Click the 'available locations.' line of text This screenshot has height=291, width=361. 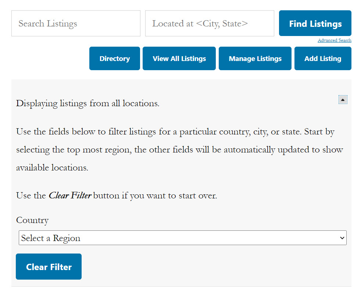[x=52, y=168]
